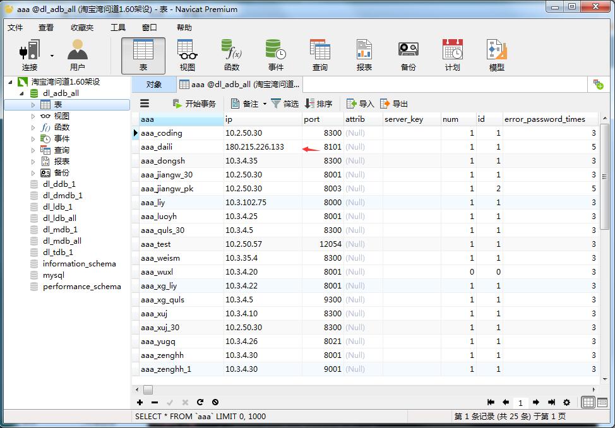Click the 导出 export button
The height and width of the screenshot is (428, 615).
394,104
